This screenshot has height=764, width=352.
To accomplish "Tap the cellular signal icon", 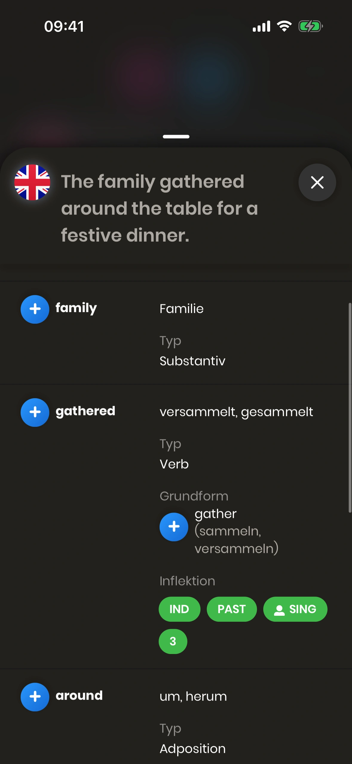I will [x=261, y=26].
